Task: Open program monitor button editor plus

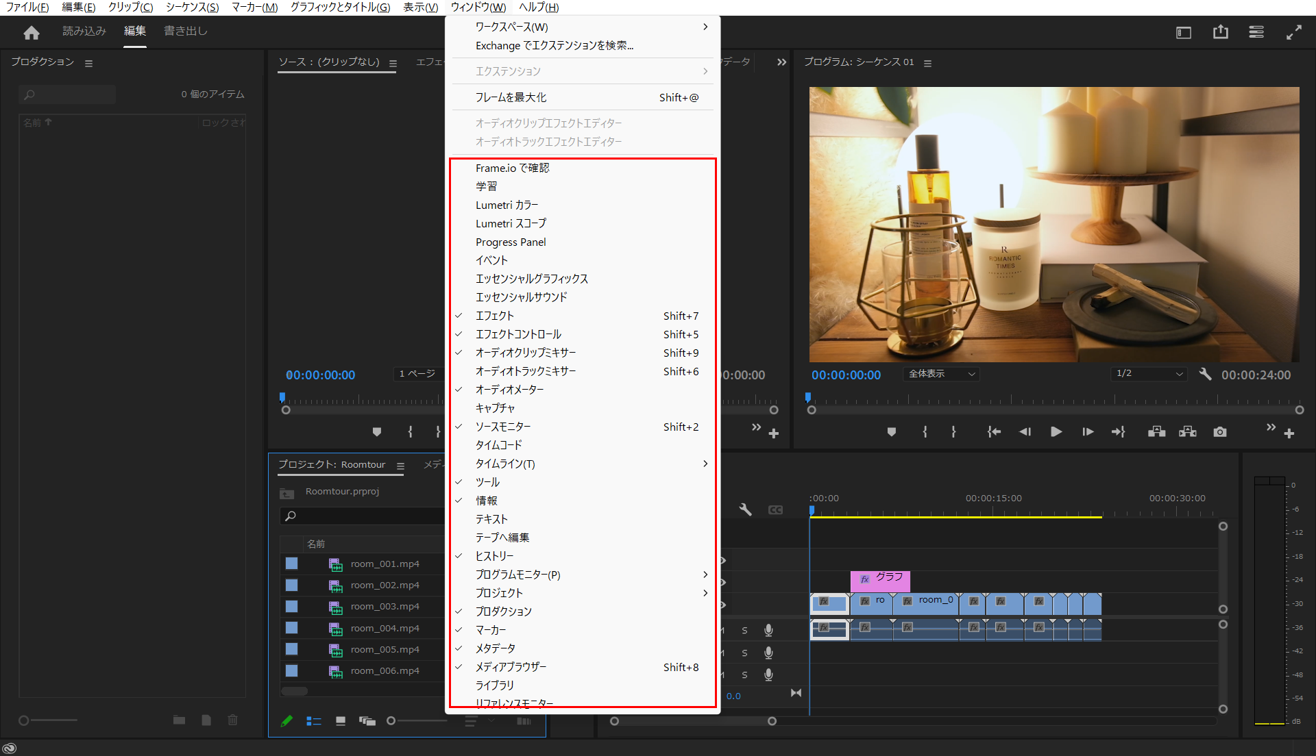Action: (x=1289, y=433)
